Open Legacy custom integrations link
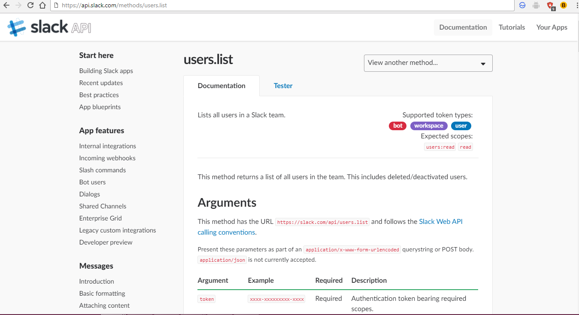This screenshot has width=579, height=315. coord(117,230)
